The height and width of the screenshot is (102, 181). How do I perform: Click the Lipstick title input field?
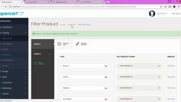tap(84, 77)
